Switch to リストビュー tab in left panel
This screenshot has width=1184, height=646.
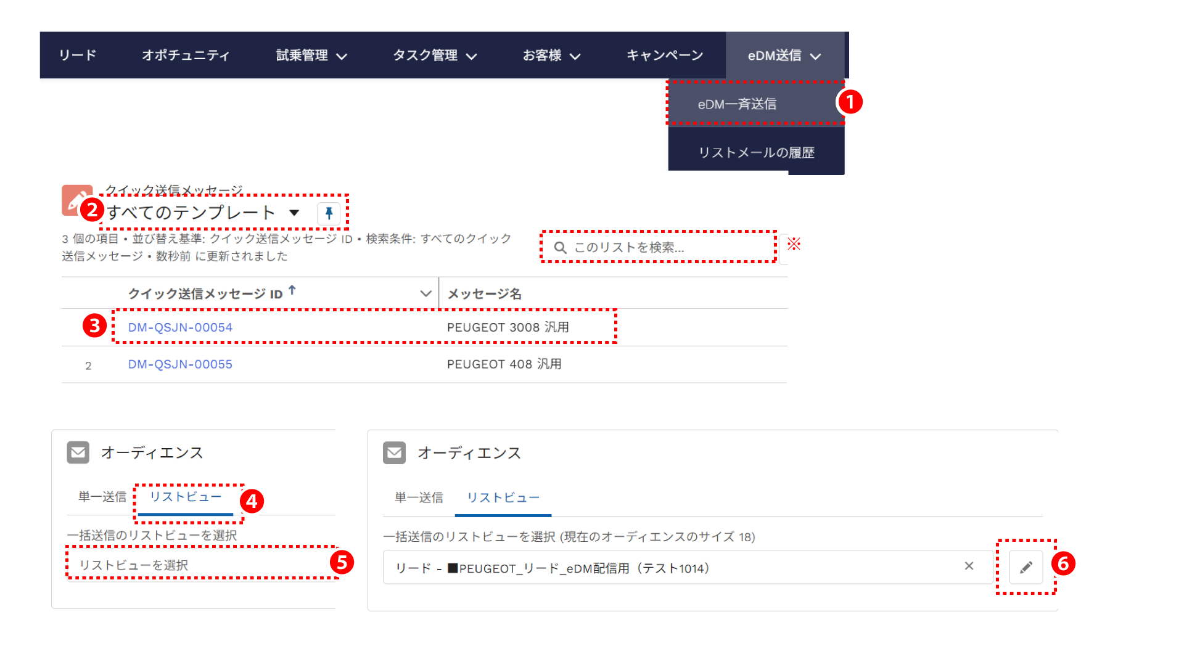click(186, 497)
